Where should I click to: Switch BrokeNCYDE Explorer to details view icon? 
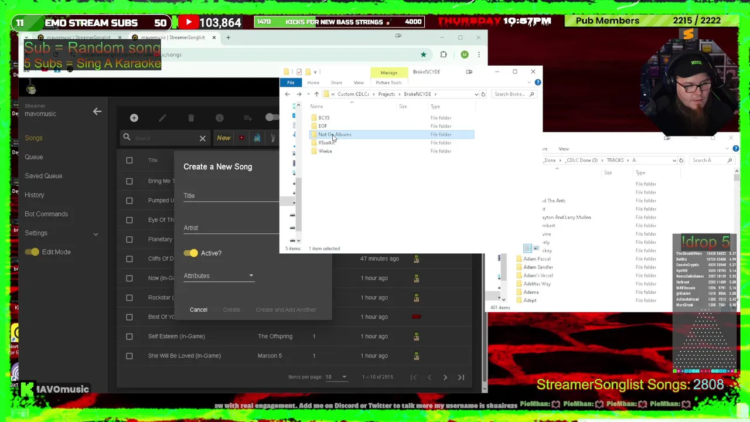point(527,249)
